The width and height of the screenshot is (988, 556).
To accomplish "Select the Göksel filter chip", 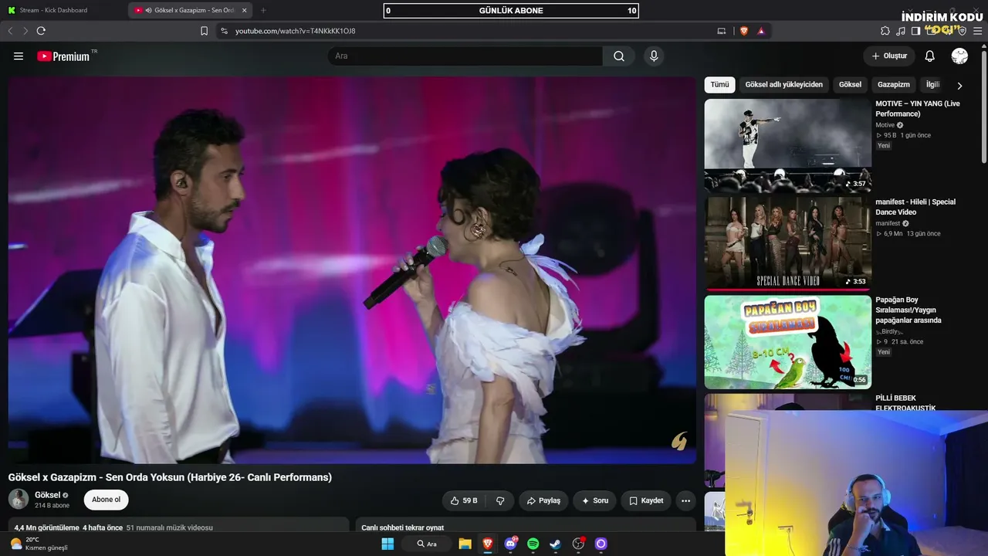I will pyautogui.click(x=850, y=85).
